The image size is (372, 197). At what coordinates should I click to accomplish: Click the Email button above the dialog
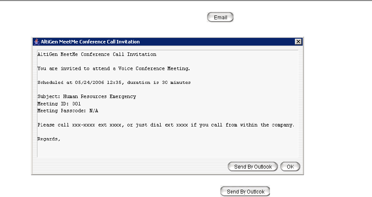pos(220,18)
